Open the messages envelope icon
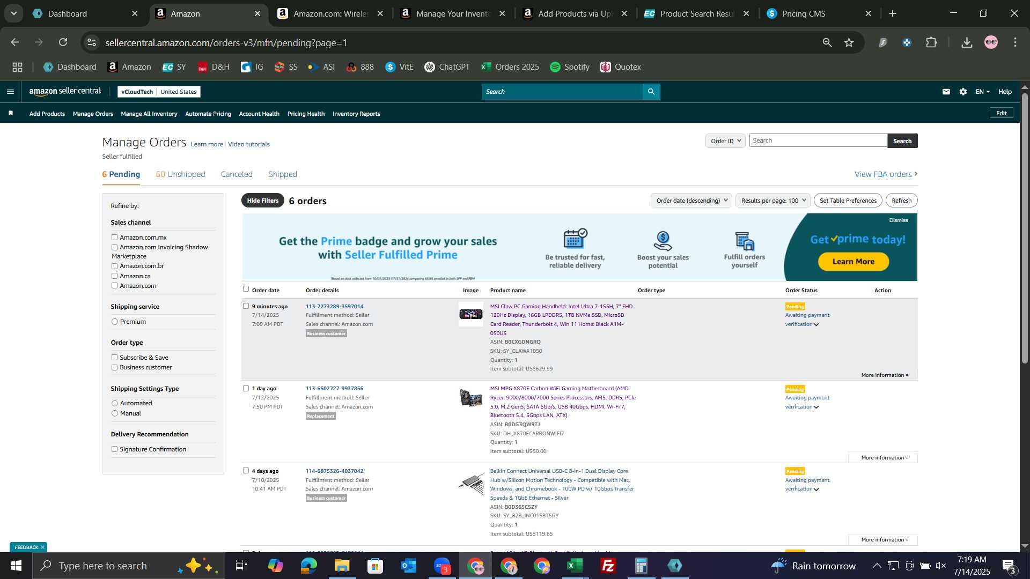 point(946,92)
